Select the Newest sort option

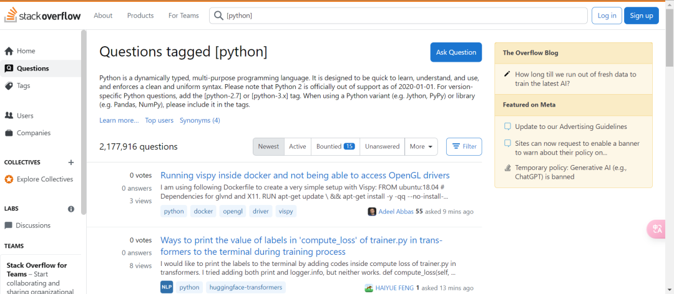coord(268,146)
